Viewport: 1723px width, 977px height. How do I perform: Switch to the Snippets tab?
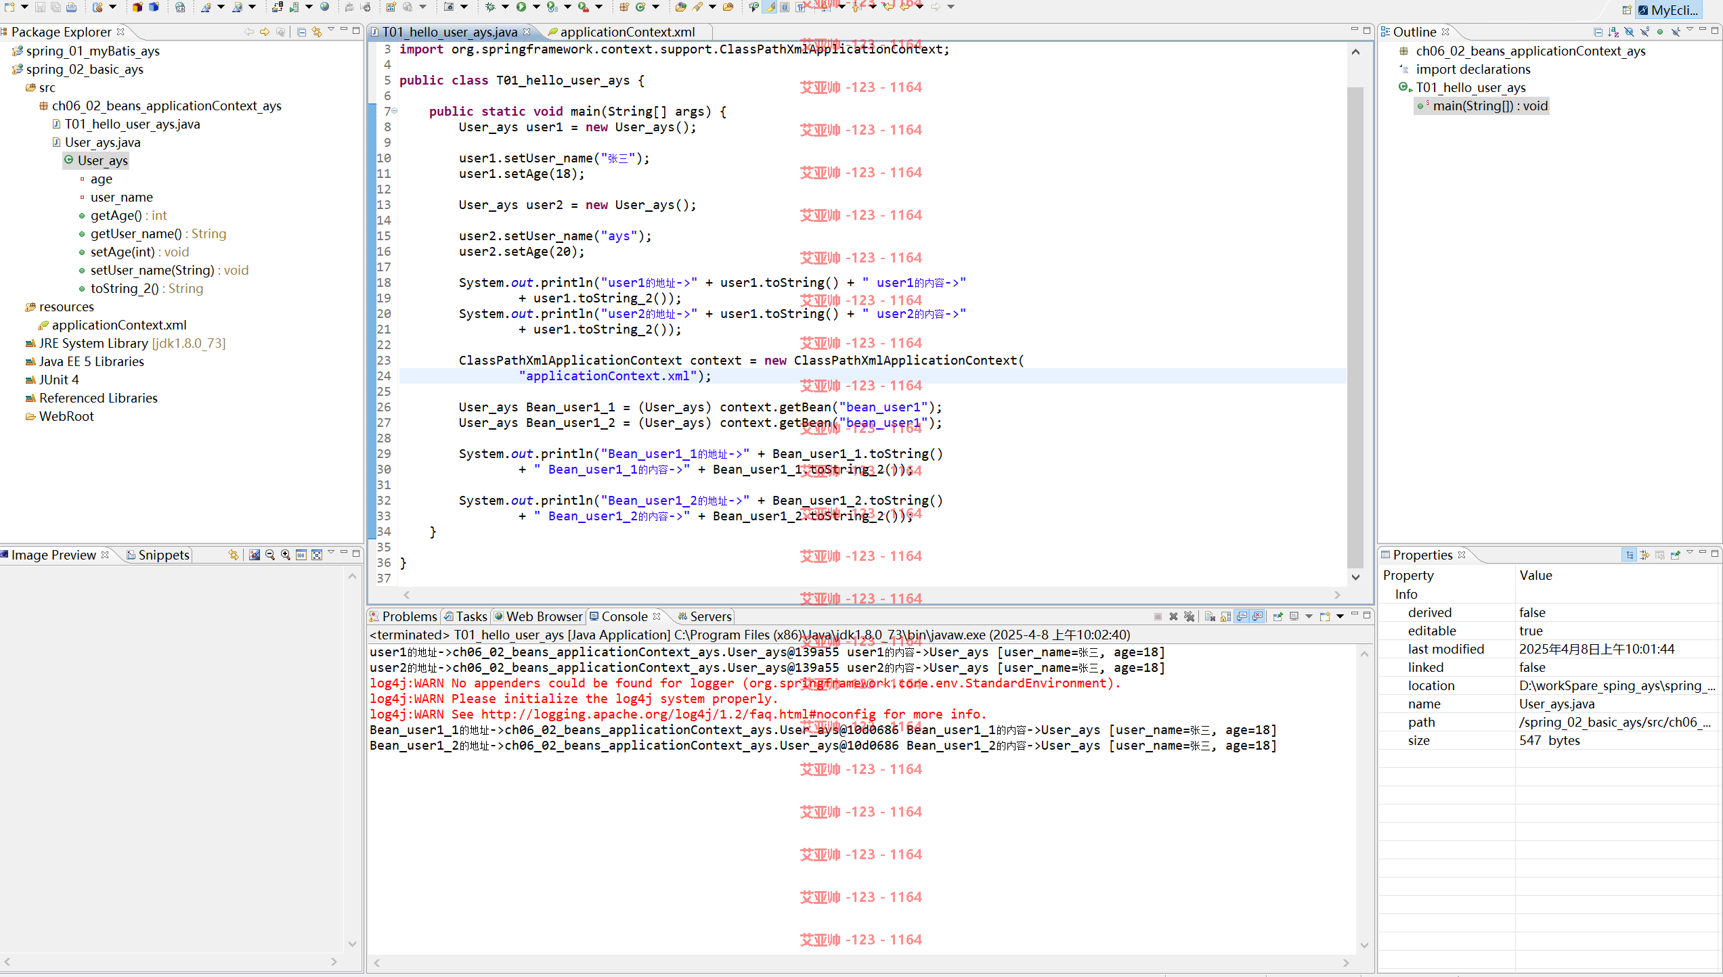coord(158,555)
